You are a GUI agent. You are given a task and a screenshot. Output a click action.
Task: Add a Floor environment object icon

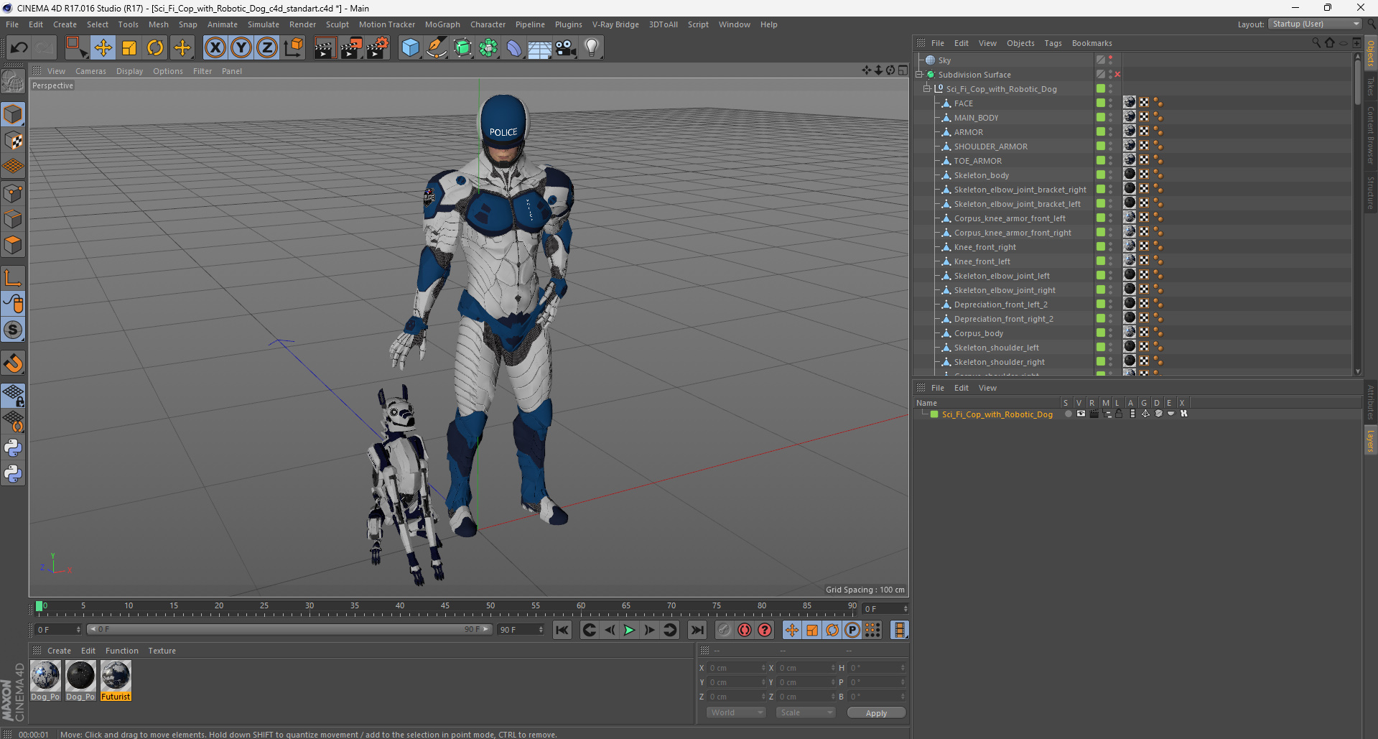click(540, 48)
